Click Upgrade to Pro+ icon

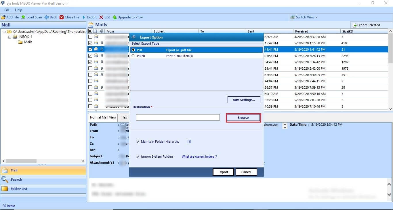pos(115,17)
